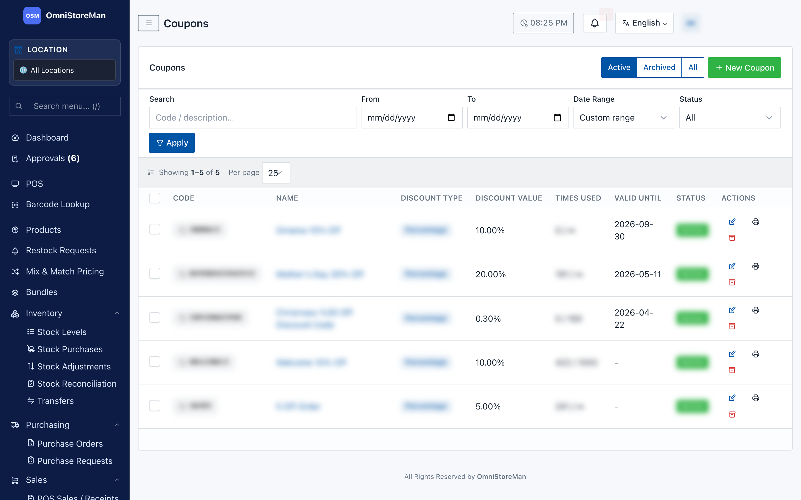
Task: Open the Date Range Custom range dropdown
Action: (624, 117)
